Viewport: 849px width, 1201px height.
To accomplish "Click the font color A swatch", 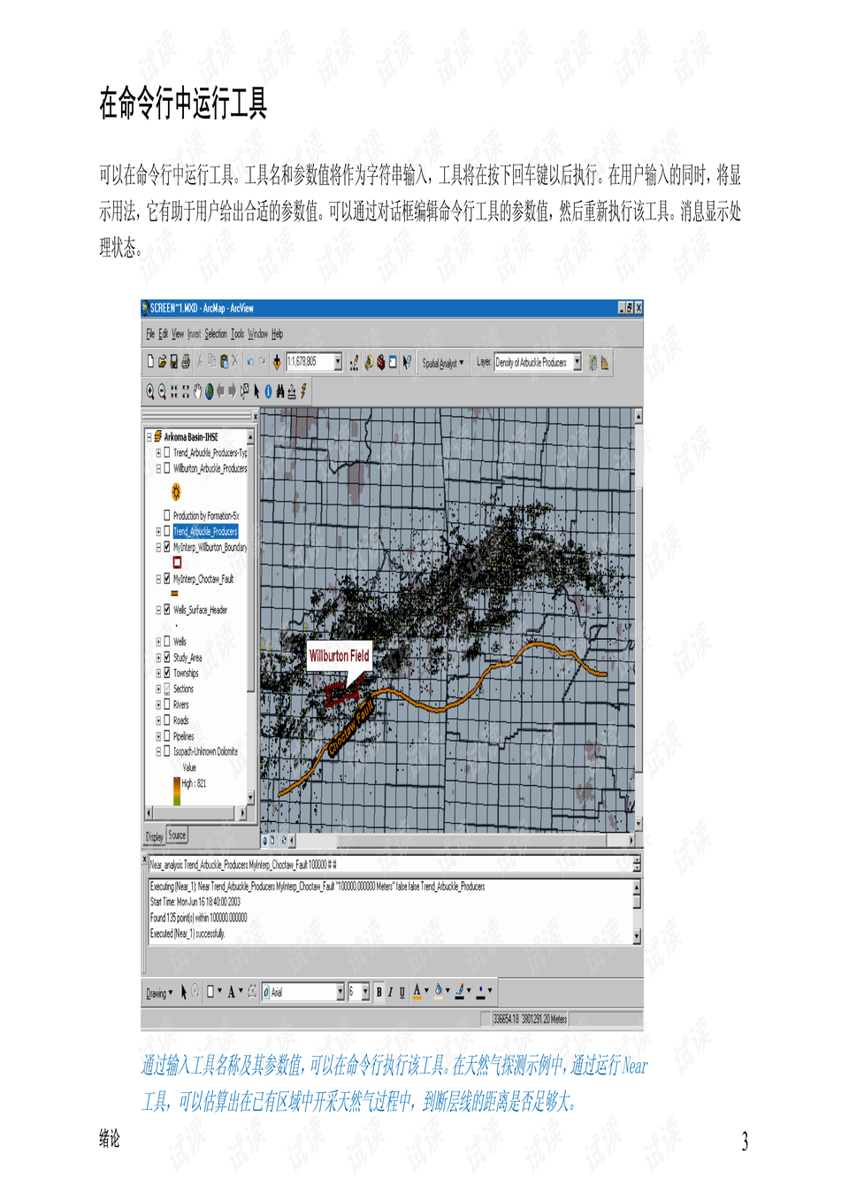I will 417,992.
